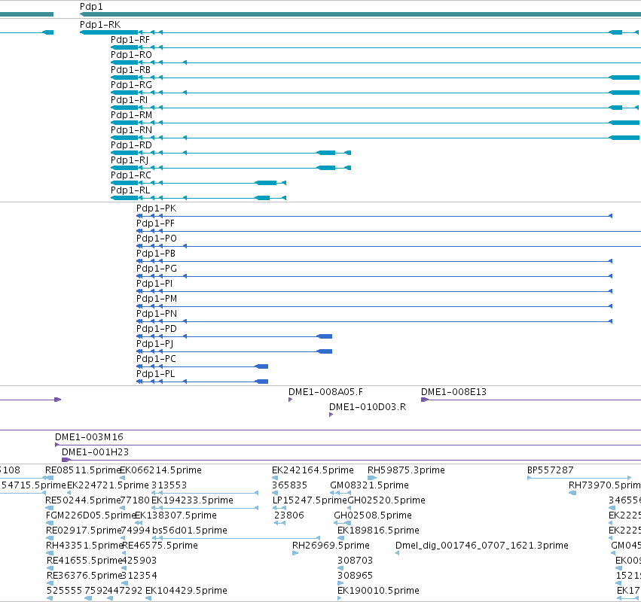This screenshot has height=602, width=641.
Task: Click Pdp1-PG label
Action: pyautogui.click(x=157, y=269)
